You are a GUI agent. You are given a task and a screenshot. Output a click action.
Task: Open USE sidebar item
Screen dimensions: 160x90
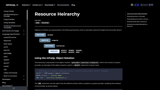click(x=5, y=69)
